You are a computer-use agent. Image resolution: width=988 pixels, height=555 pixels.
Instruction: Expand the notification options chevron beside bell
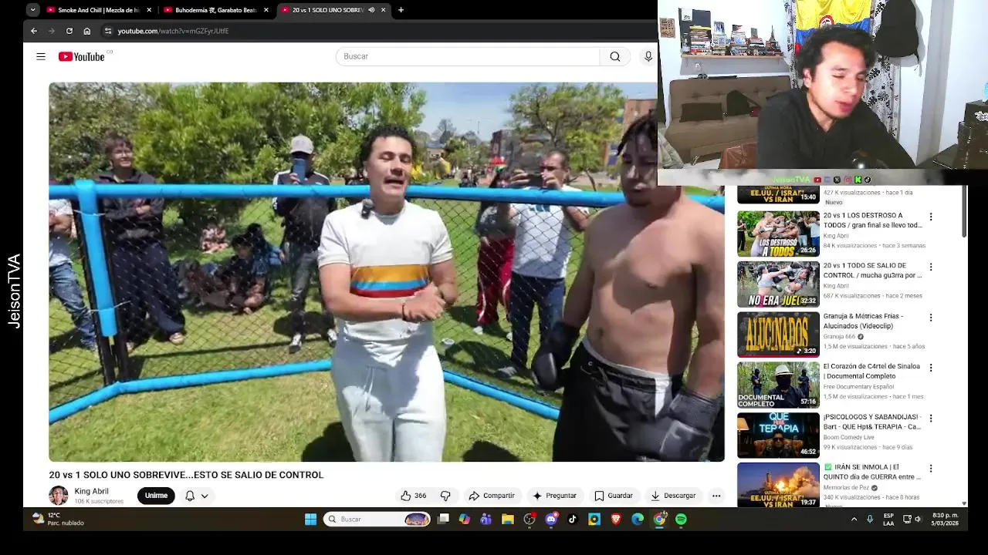[205, 496]
